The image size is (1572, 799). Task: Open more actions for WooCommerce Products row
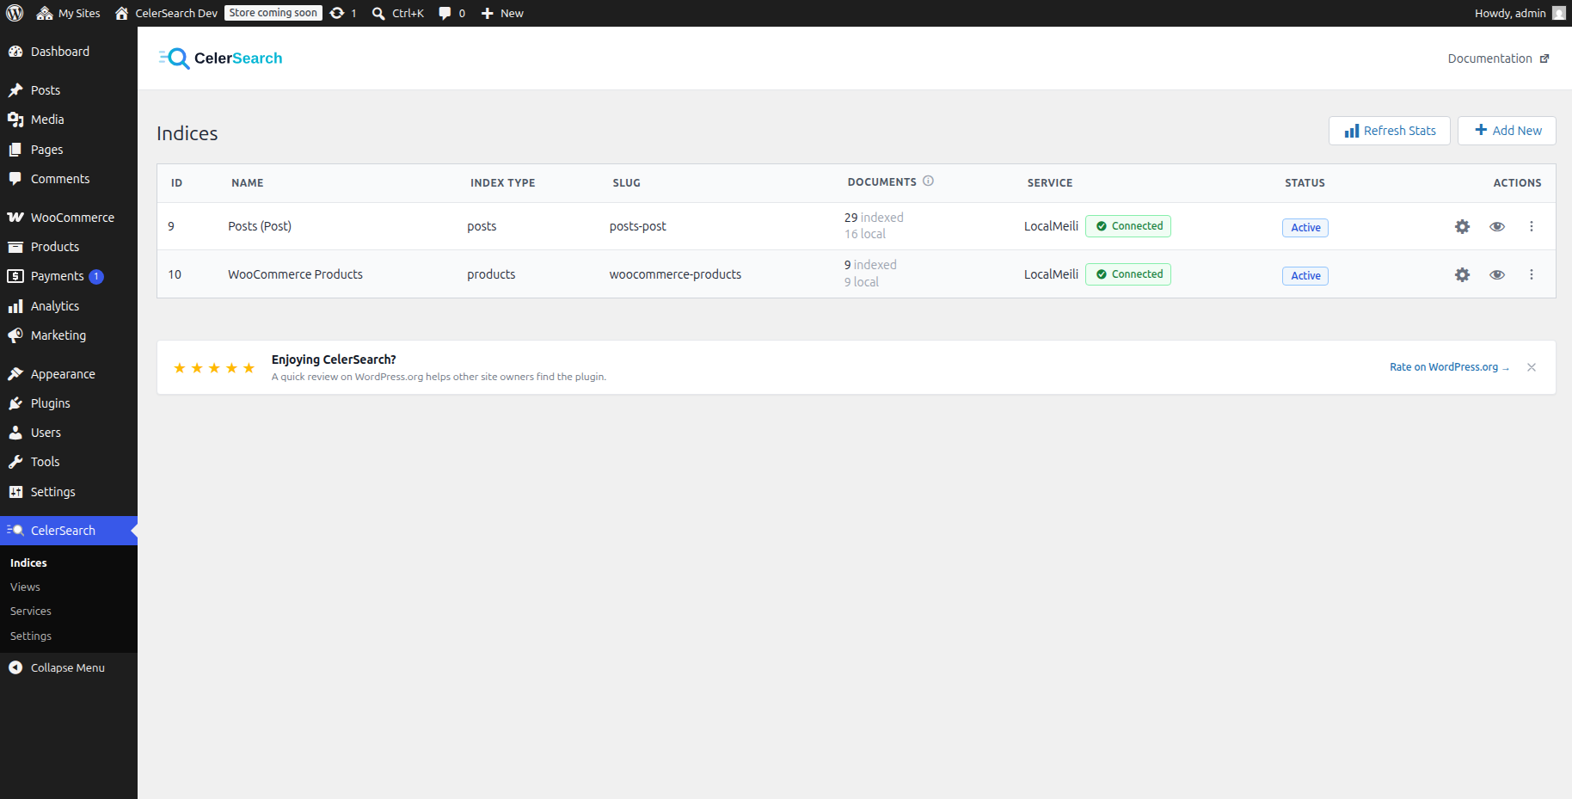click(1532, 274)
